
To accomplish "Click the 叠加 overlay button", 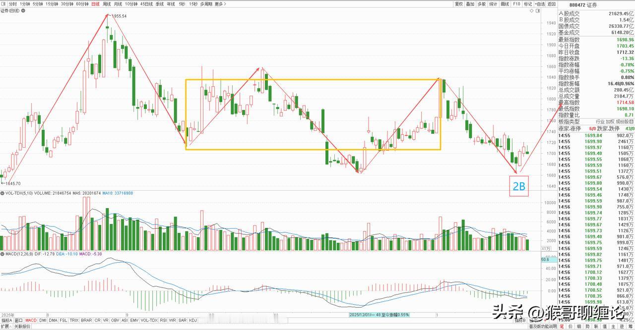I will pyautogui.click(x=470, y=3).
